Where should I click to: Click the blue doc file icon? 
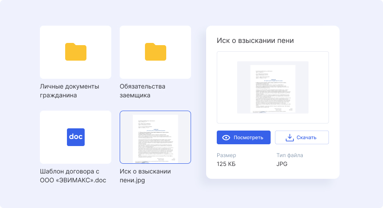pyautogui.click(x=75, y=137)
